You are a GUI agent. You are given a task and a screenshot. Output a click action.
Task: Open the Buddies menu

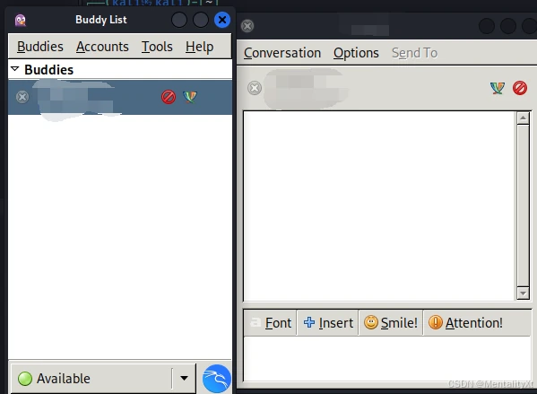[40, 47]
